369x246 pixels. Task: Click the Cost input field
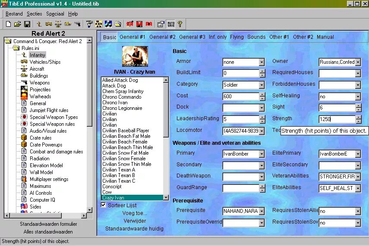click(x=241, y=97)
